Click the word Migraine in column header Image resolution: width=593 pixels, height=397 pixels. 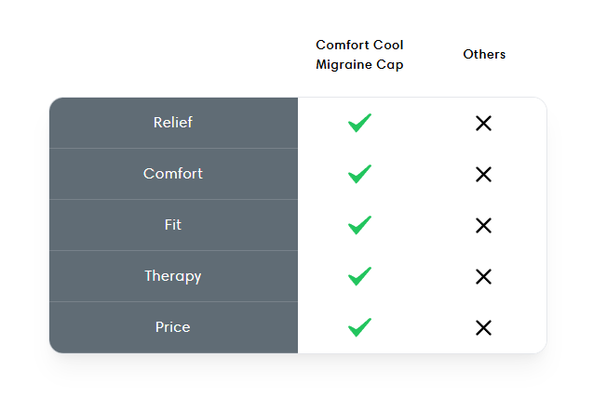click(x=342, y=64)
